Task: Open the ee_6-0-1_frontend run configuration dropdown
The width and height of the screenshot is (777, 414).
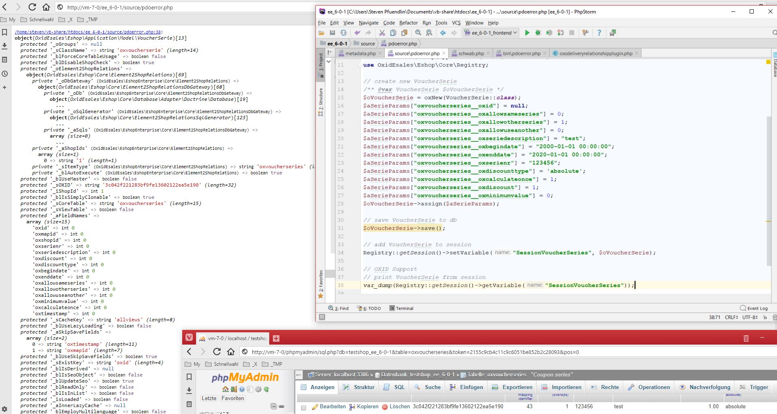Action: [x=492, y=33]
